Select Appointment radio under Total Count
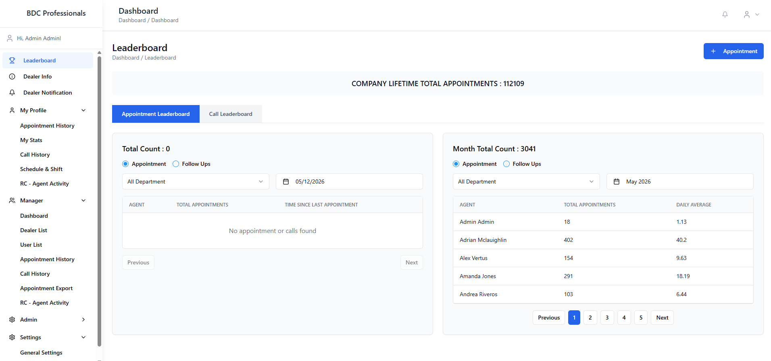The width and height of the screenshot is (771, 361). coord(125,164)
